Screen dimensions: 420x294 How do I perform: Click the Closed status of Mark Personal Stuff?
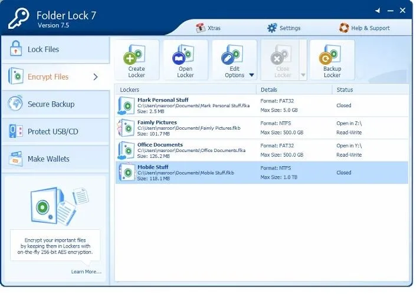(x=344, y=105)
